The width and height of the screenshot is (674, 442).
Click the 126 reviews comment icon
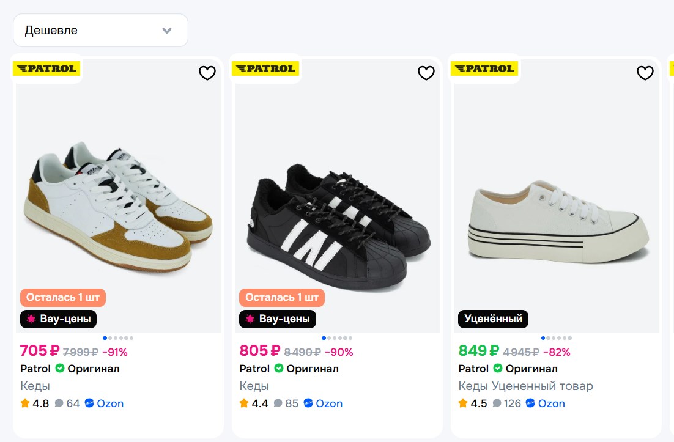pos(497,403)
